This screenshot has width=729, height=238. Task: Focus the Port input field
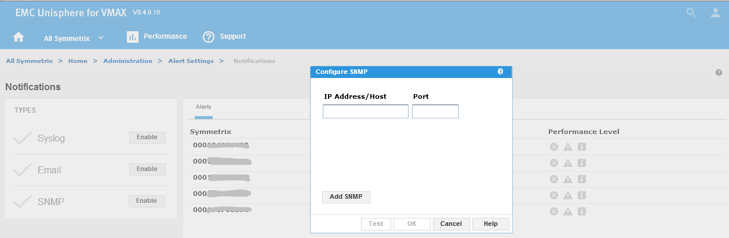435,111
